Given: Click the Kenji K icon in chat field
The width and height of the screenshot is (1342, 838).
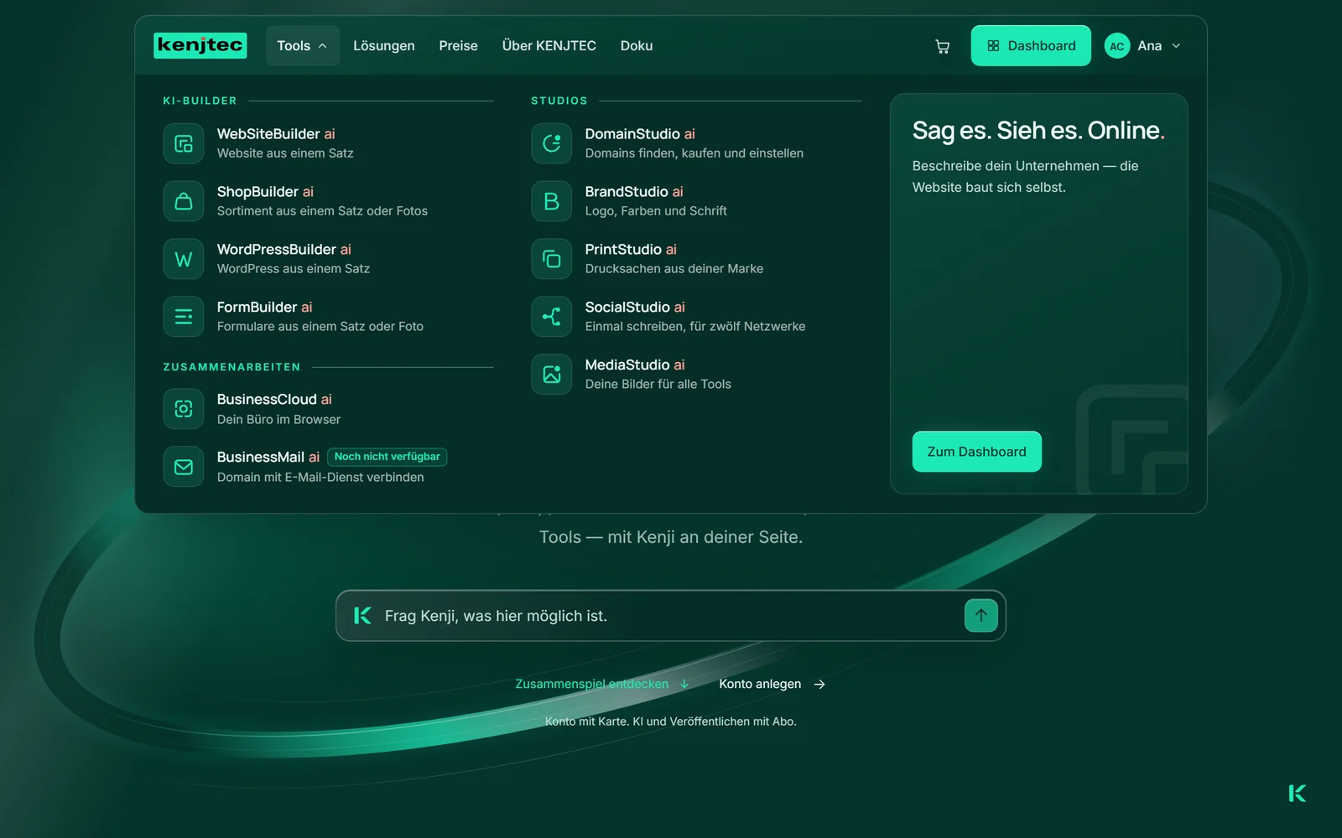Looking at the screenshot, I should 362,616.
